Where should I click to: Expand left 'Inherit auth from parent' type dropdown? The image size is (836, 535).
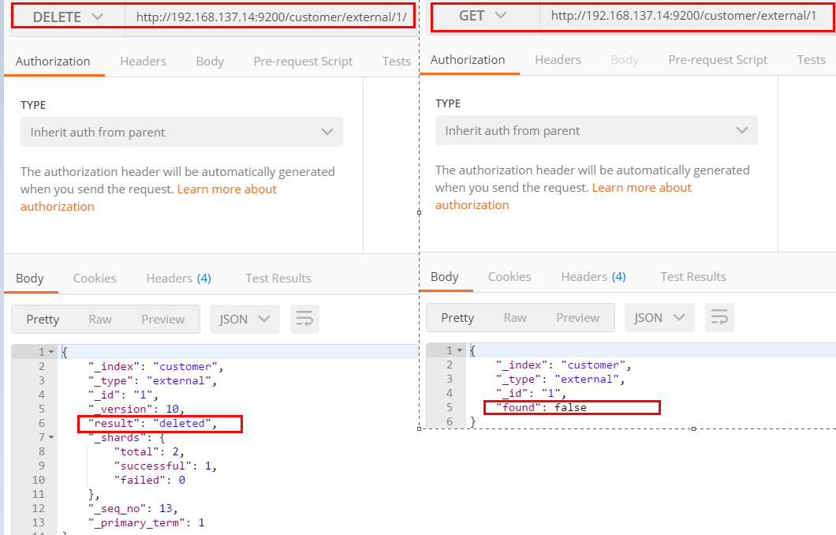click(x=181, y=133)
